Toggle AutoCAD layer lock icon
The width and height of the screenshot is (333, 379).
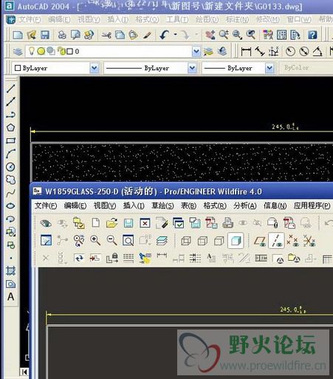point(61,51)
